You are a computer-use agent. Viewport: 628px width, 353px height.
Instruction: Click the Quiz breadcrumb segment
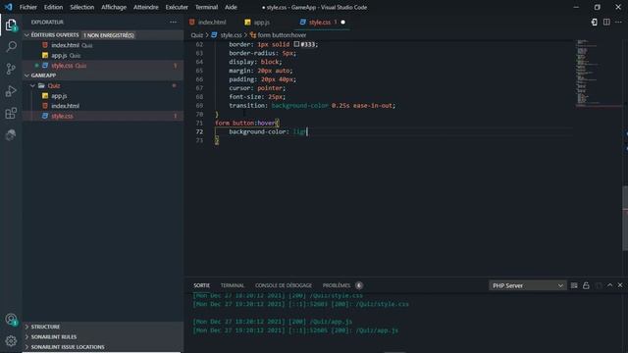click(196, 35)
